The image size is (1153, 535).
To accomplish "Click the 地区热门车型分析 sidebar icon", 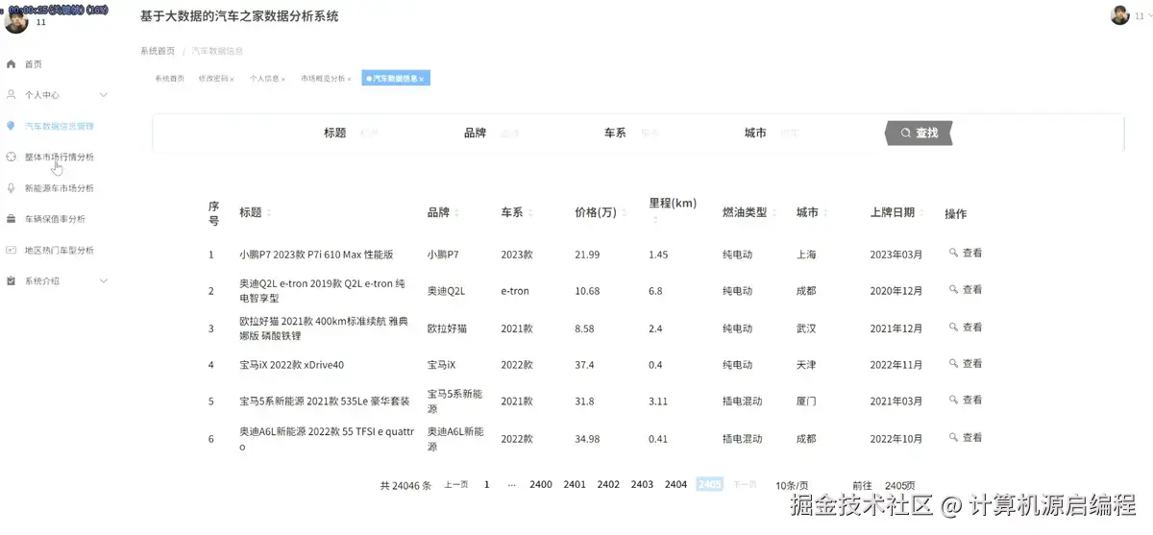I will [x=11, y=250].
